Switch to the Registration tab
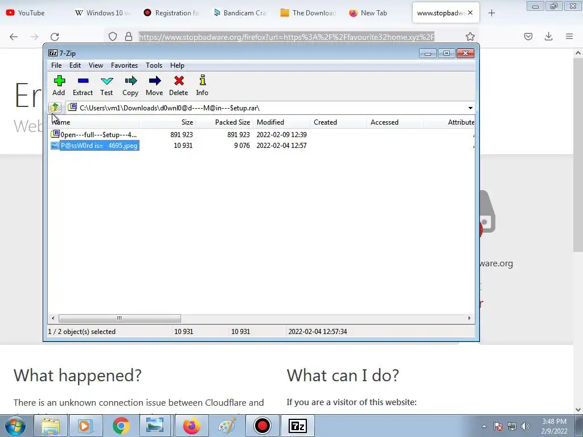 (172, 13)
